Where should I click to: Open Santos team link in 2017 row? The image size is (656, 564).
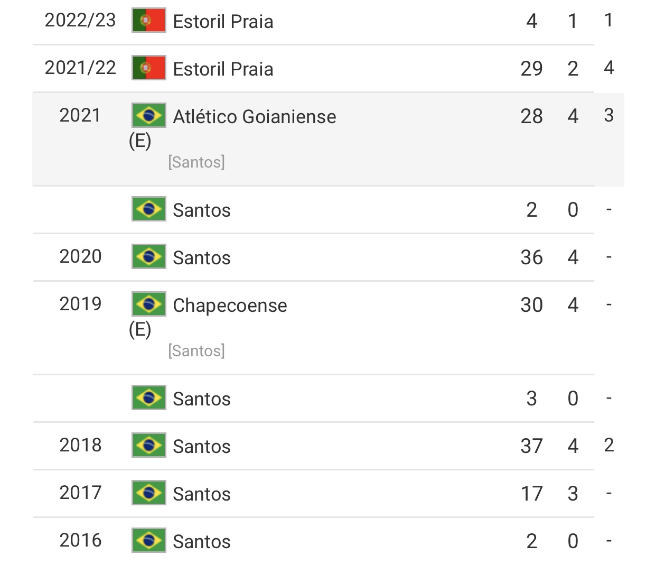tap(202, 494)
